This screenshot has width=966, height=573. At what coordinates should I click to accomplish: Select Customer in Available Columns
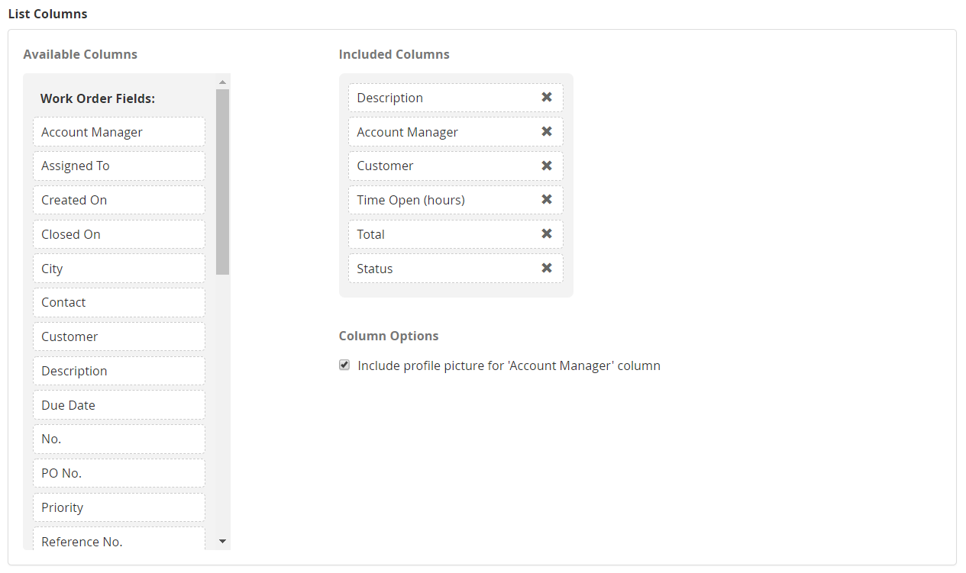click(119, 336)
